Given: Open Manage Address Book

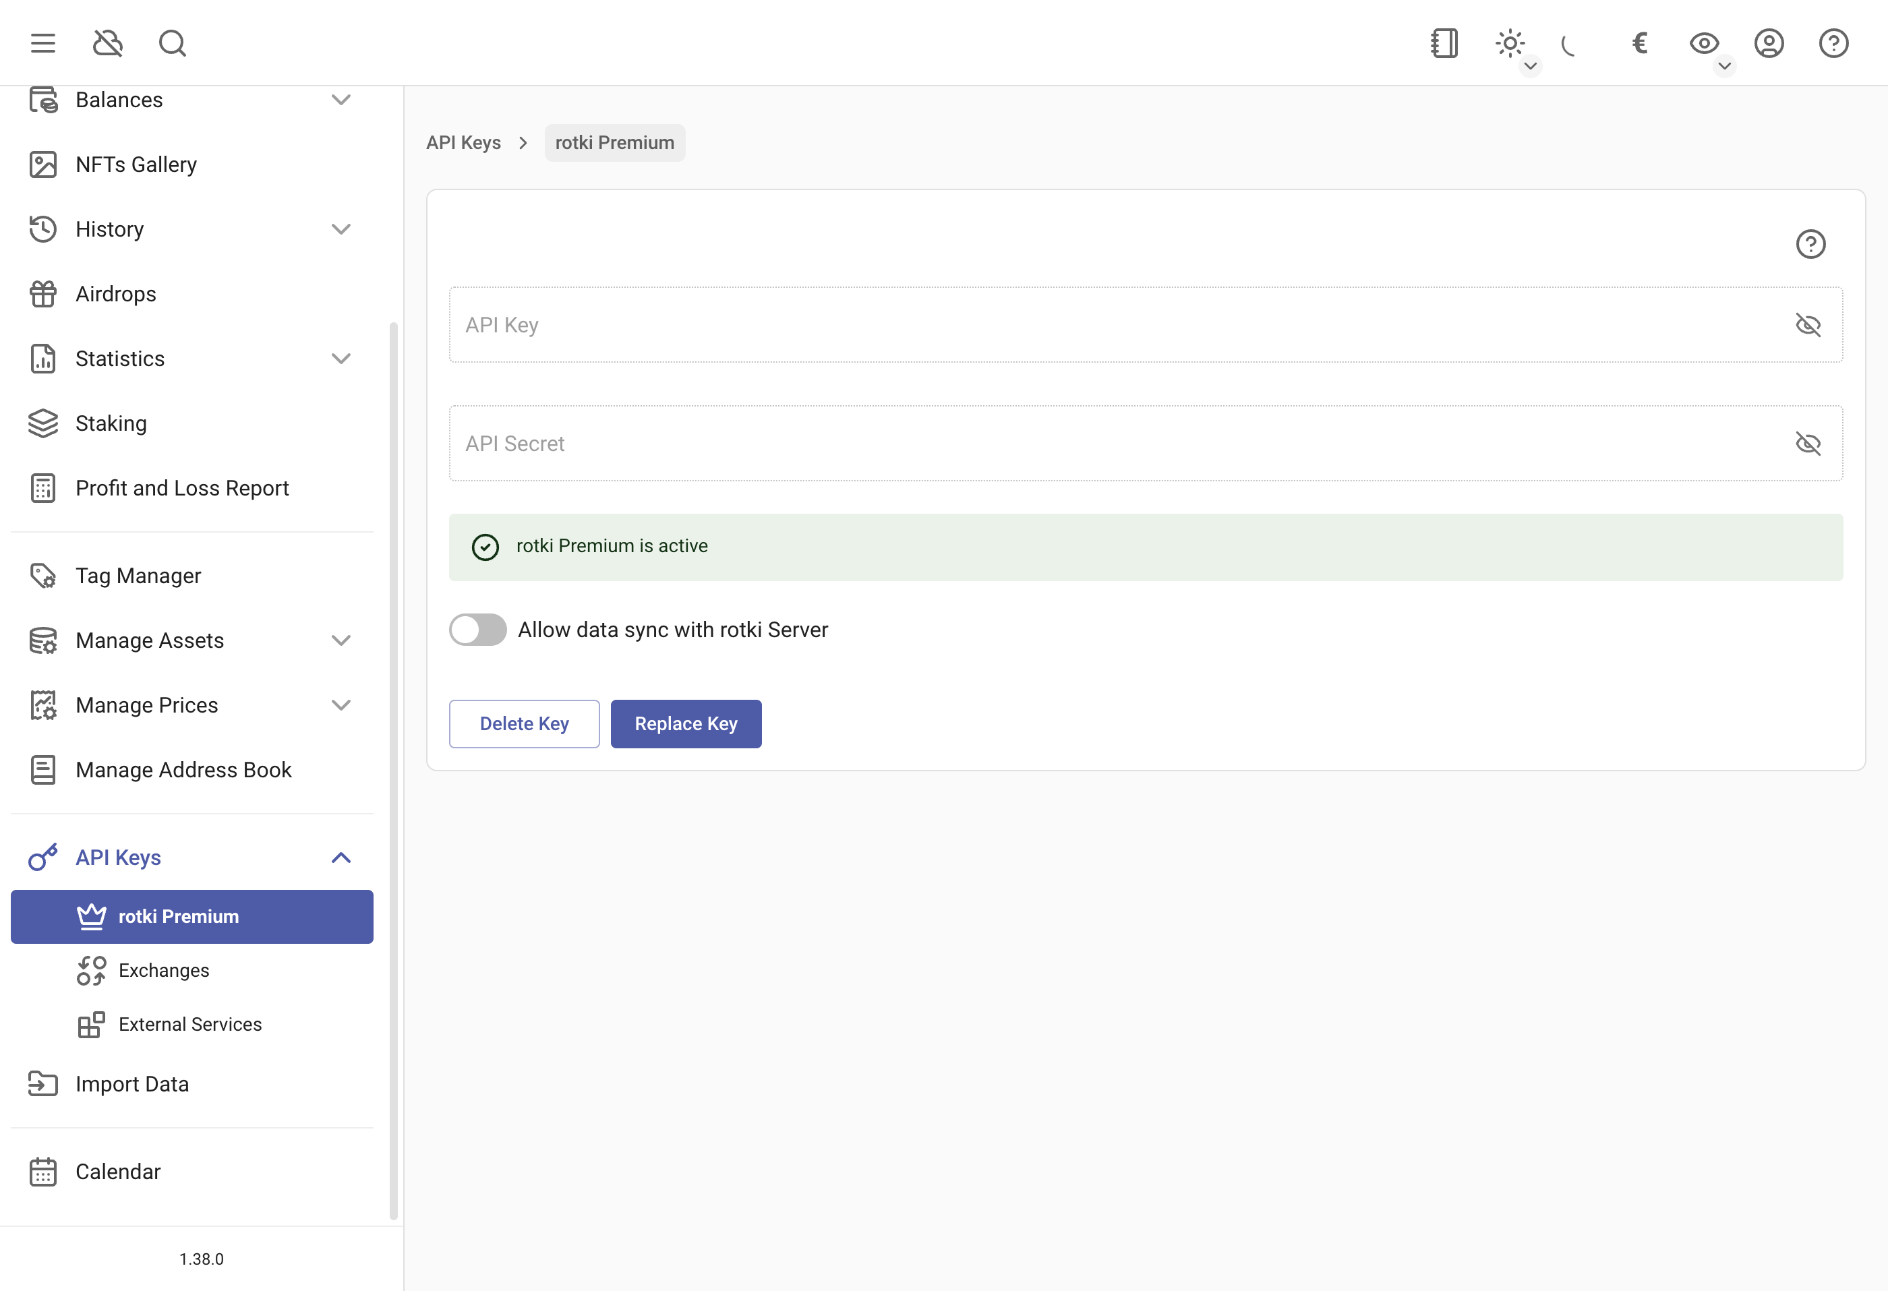Looking at the screenshot, I should (x=191, y=769).
